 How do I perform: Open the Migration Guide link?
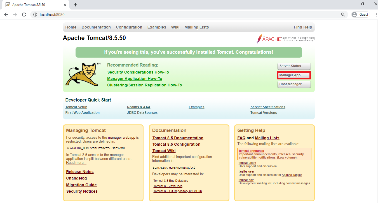tap(81, 185)
